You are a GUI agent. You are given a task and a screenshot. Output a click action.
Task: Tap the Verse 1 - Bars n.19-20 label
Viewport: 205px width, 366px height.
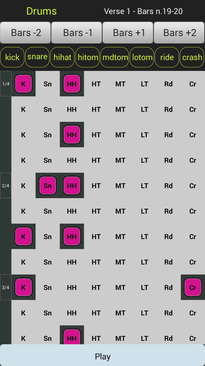[x=143, y=11]
